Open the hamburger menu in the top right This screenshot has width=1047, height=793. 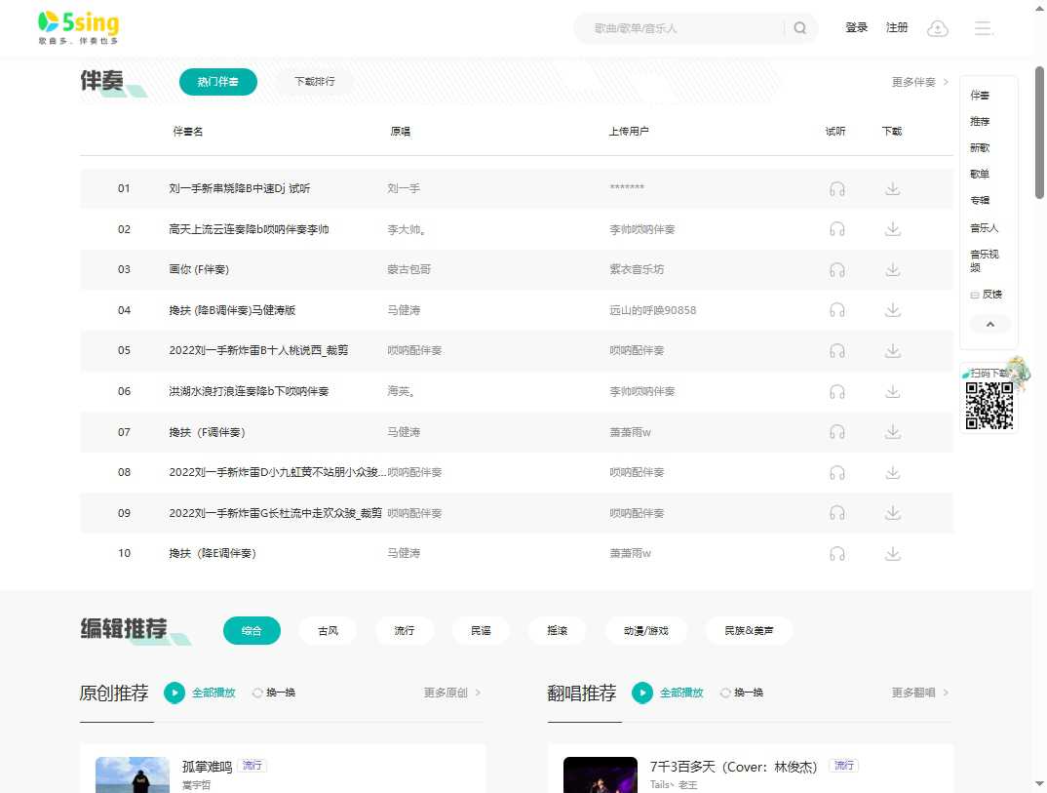(x=984, y=28)
